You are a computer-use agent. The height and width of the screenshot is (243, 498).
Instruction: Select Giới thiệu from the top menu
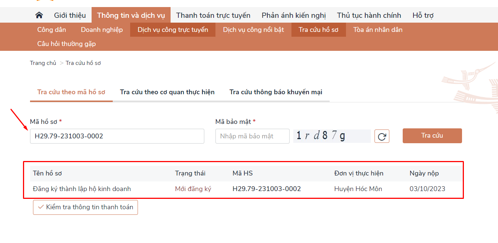coord(70,15)
